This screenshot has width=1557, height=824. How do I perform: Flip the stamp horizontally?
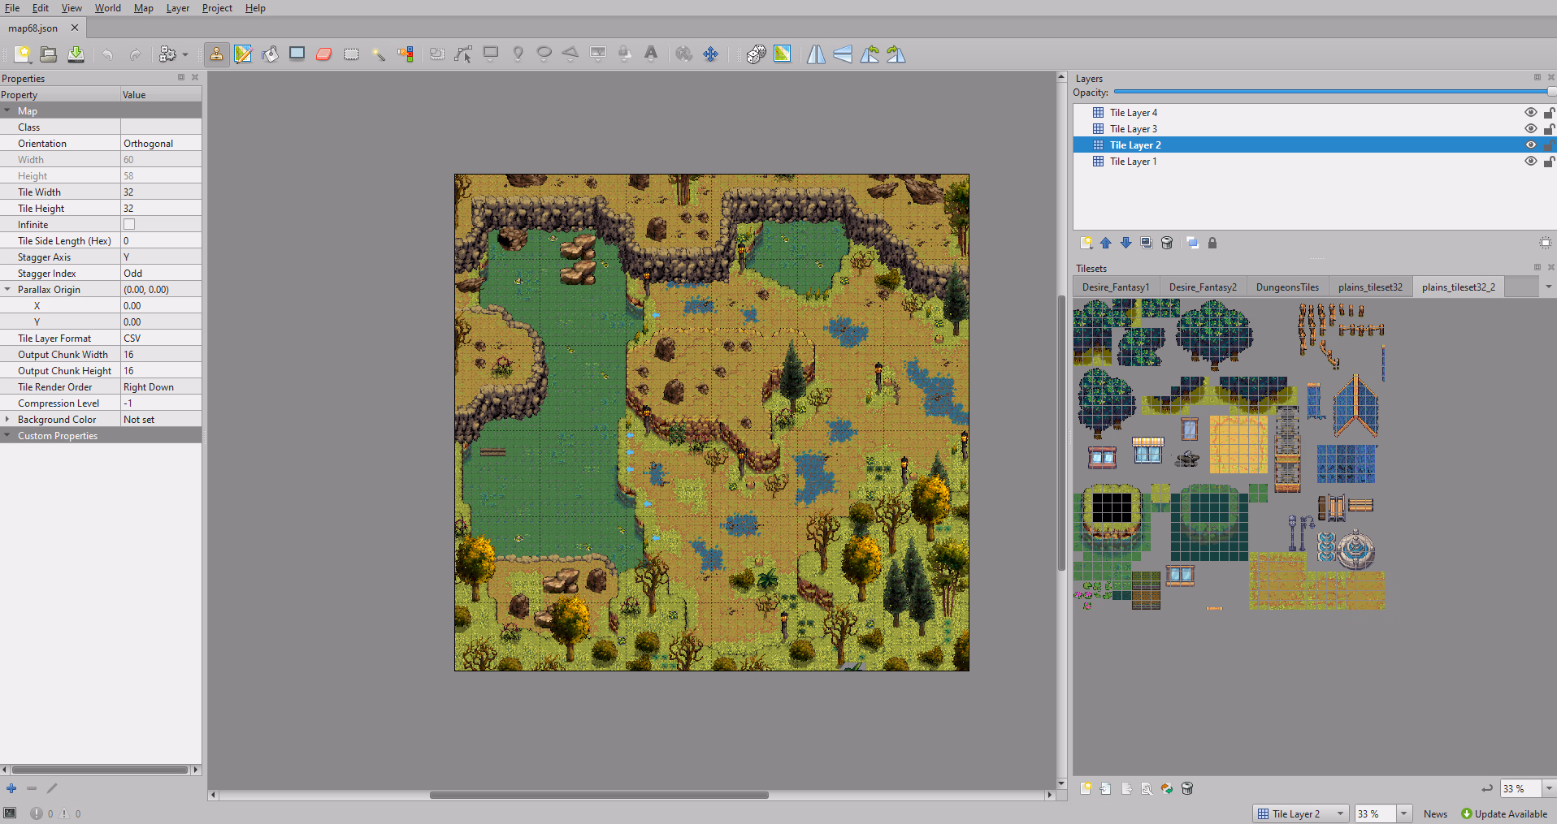(816, 54)
